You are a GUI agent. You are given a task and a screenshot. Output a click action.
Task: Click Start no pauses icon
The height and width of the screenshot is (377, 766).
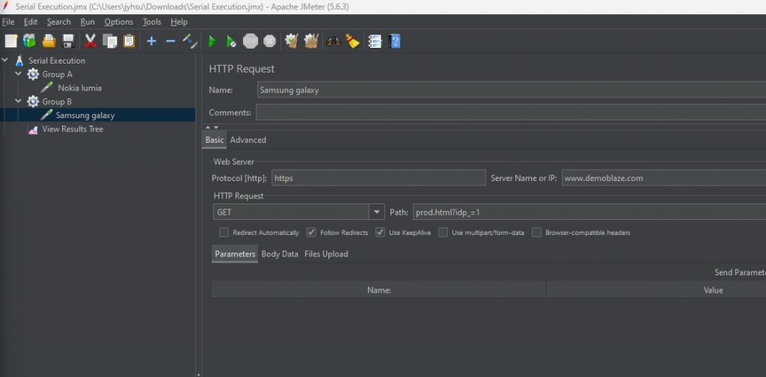coord(231,41)
